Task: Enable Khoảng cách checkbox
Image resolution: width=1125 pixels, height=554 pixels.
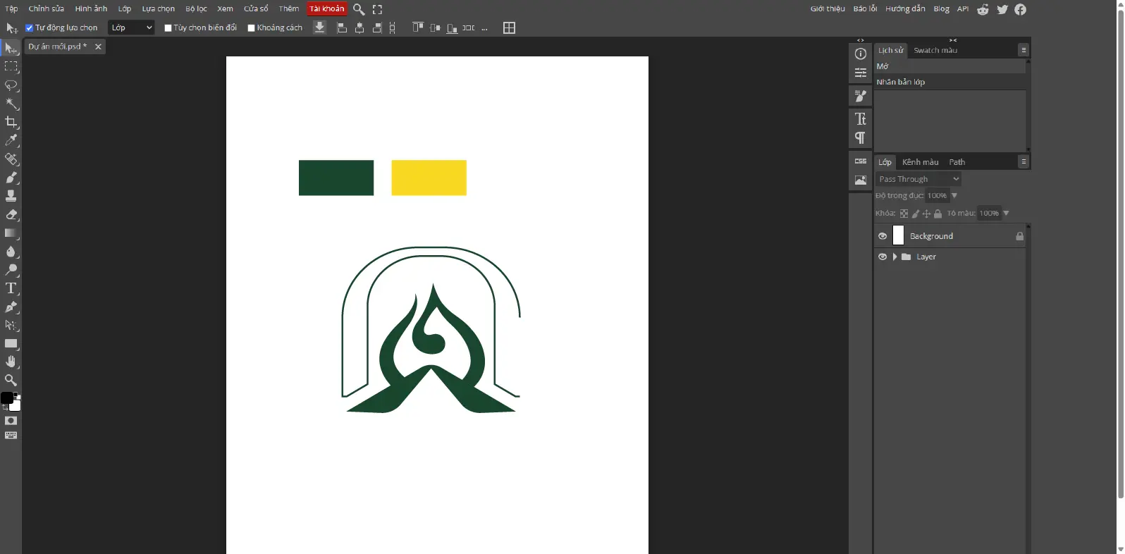Action: pyautogui.click(x=251, y=28)
